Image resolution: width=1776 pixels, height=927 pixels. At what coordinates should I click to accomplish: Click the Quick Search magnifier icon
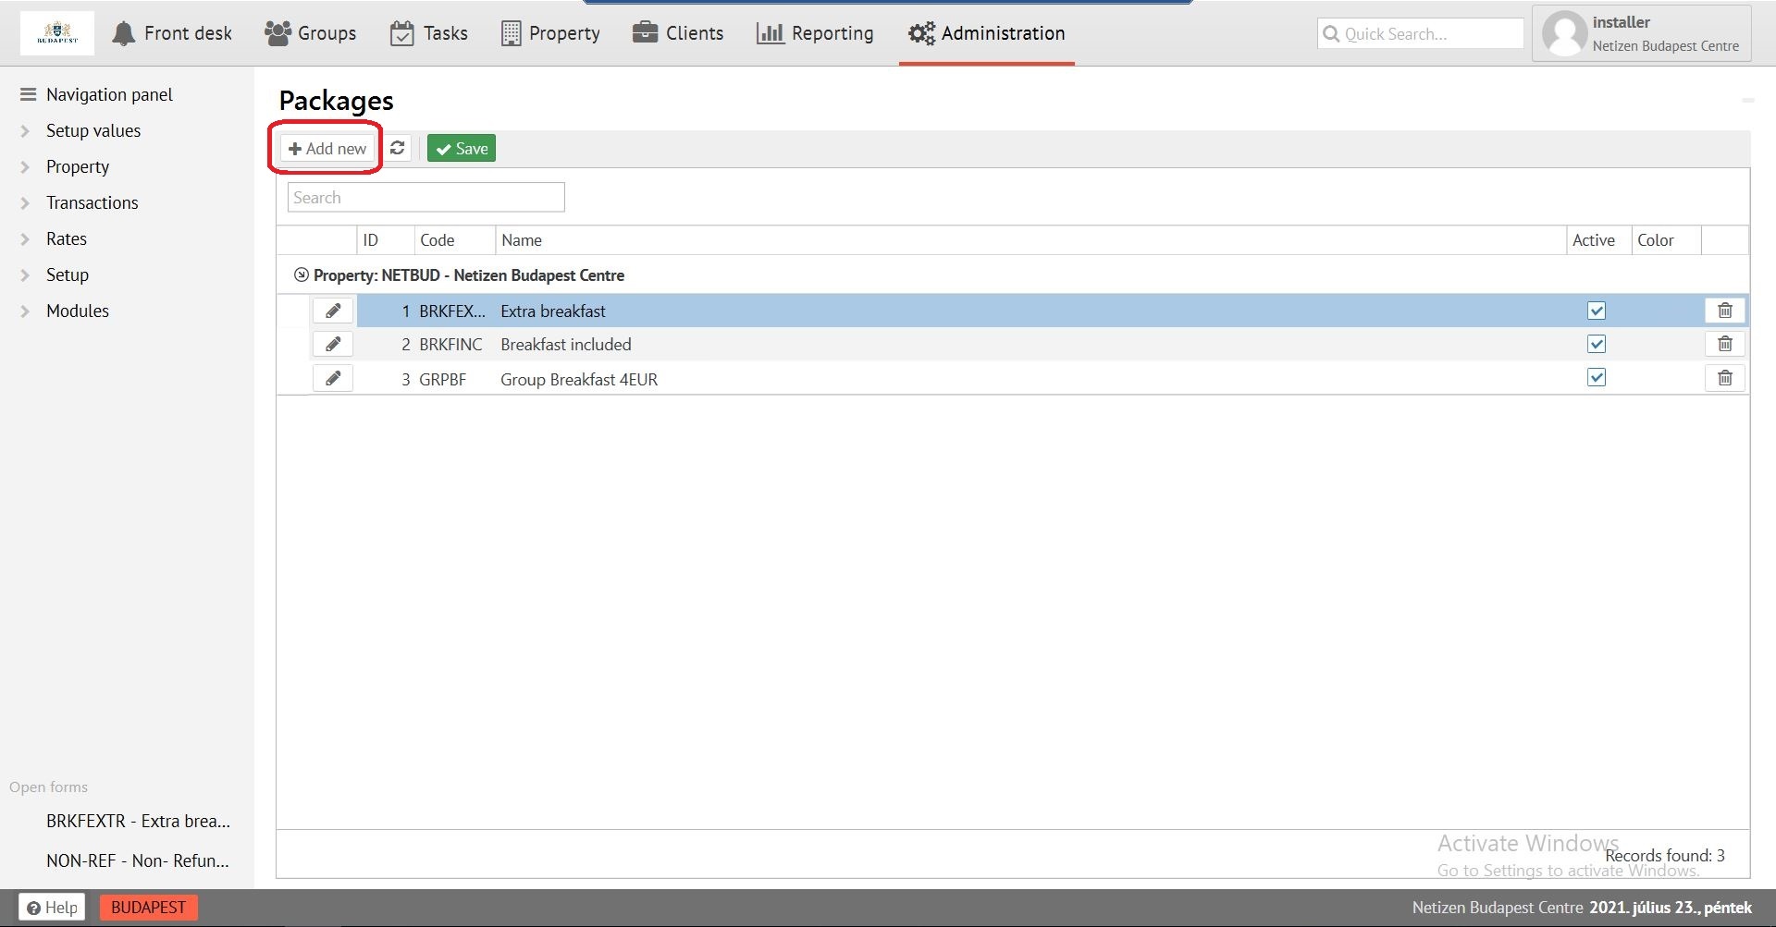(x=1331, y=34)
